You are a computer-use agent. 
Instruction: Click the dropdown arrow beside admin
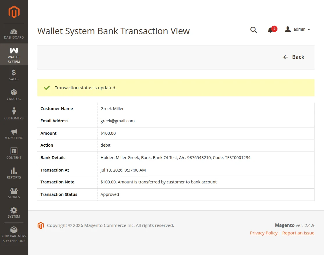(309, 30)
